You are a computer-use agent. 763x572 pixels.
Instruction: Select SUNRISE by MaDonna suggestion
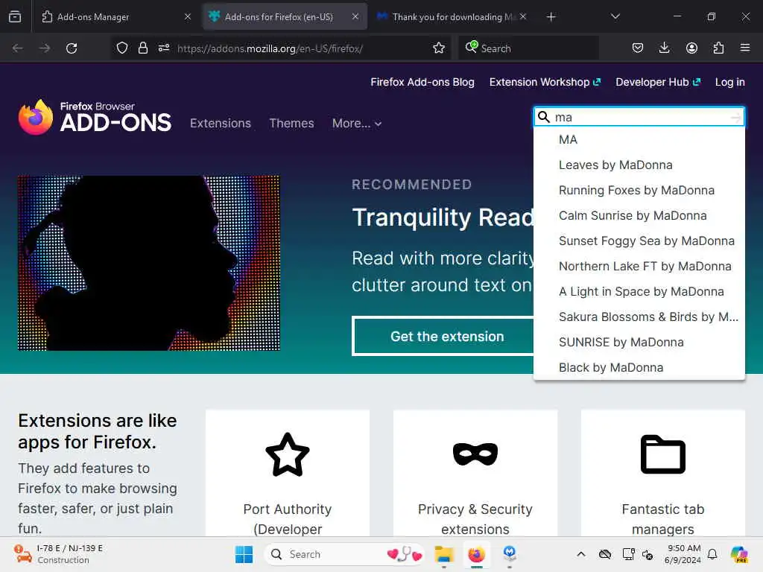[x=639, y=342]
